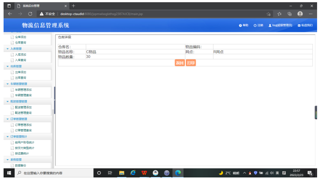Click the 帮助 help icon in header

pos(240,25)
